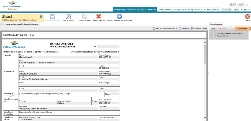Expand Skriv ut det här formuläret dropdown arrow
This screenshot has height=121, width=251.
(177, 29)
